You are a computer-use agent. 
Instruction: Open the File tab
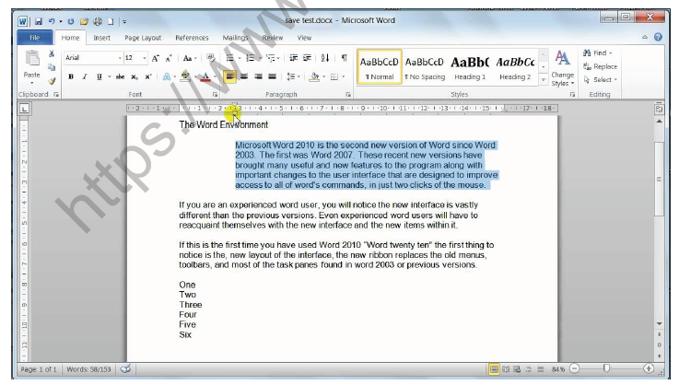tap(35, 38)
